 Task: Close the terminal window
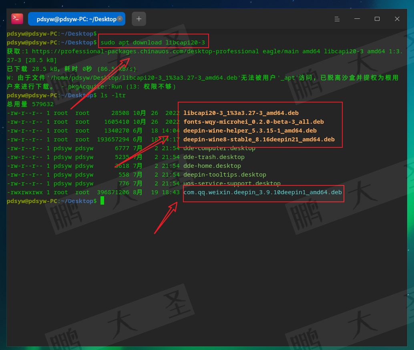(397, 19)
